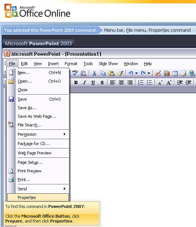
Task: Click the PowerPoint icon in title bar
Action: [x=7, y=53]
